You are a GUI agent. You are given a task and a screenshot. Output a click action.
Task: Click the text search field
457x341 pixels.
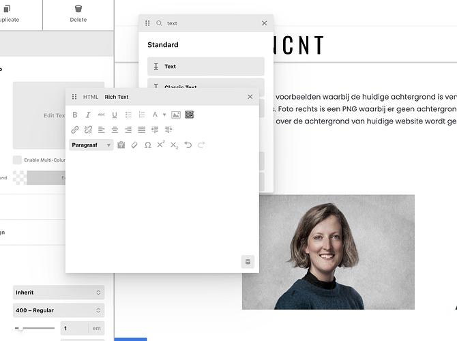pyautogui.click(x=211, y=23)
